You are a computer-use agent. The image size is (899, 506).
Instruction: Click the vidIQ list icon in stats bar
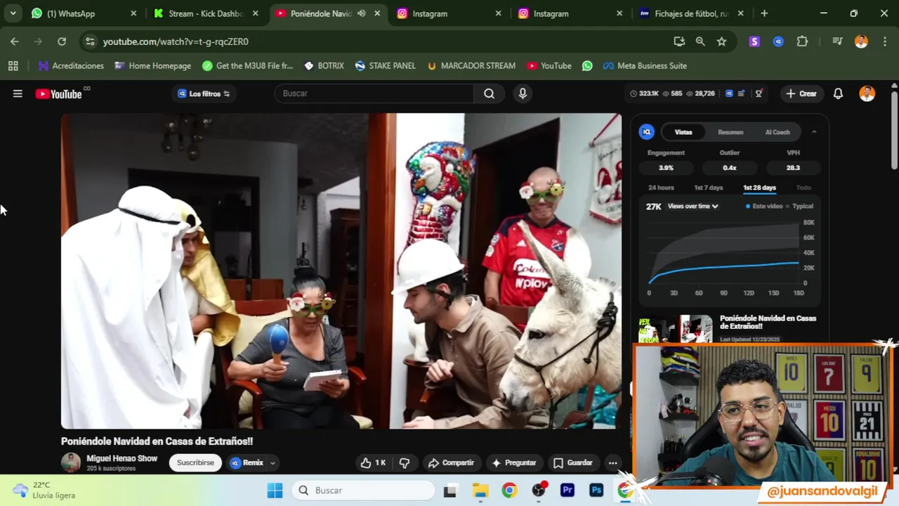(742, 93)
